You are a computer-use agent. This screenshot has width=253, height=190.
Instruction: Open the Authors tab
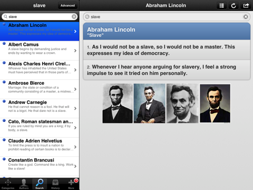(24, 184)
